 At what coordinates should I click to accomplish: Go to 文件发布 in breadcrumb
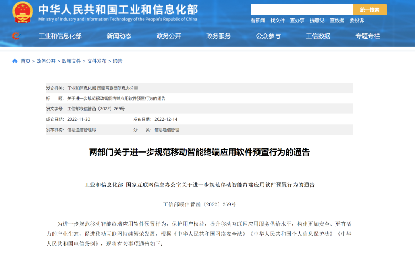click(97, 61)
